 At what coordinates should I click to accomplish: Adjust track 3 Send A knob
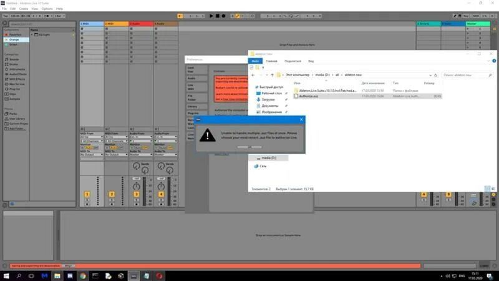(136, 165)
